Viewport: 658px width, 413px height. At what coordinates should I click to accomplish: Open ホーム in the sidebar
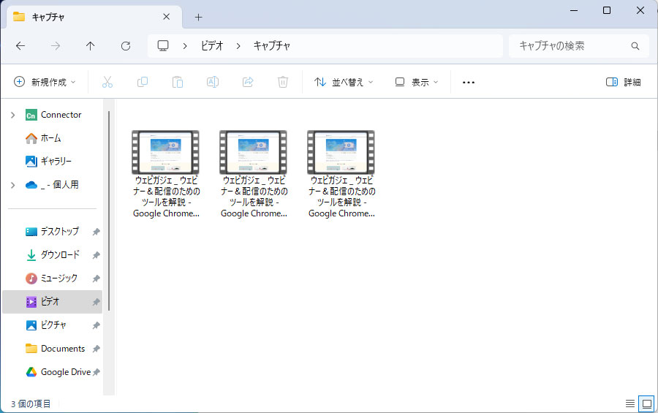pos(43,138)
